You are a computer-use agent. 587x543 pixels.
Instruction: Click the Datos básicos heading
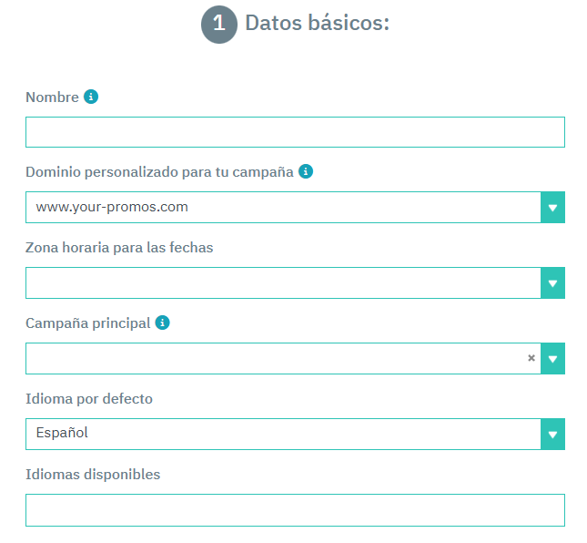click(x=317, y=24)
